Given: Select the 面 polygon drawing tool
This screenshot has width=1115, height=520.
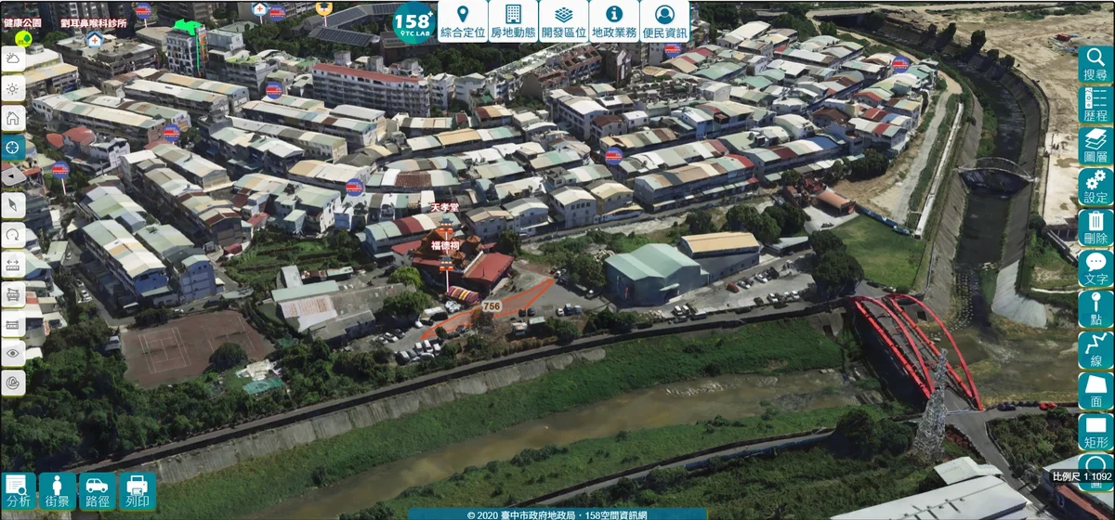Looking at the screenshot, I should coord(1095,391).
